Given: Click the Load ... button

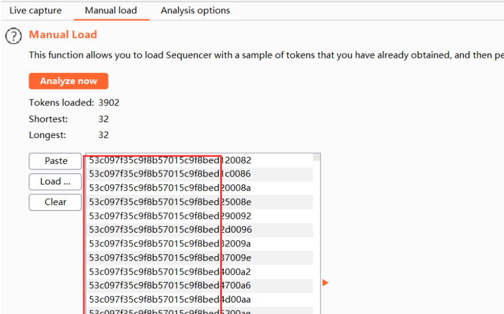Looking at the screenshot, I should point(55,182).
